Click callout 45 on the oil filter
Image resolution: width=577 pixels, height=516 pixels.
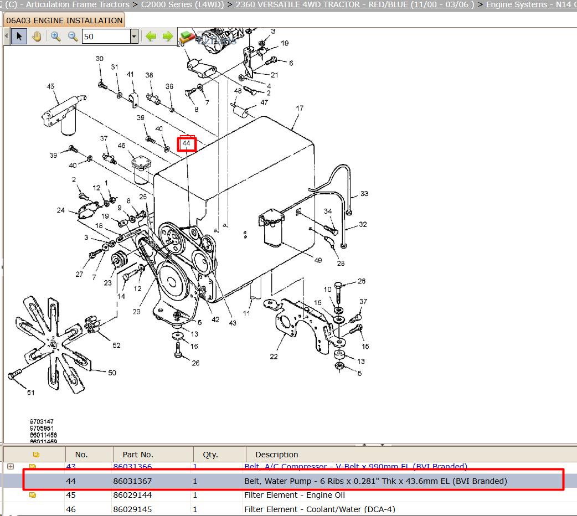coord(50,86)
